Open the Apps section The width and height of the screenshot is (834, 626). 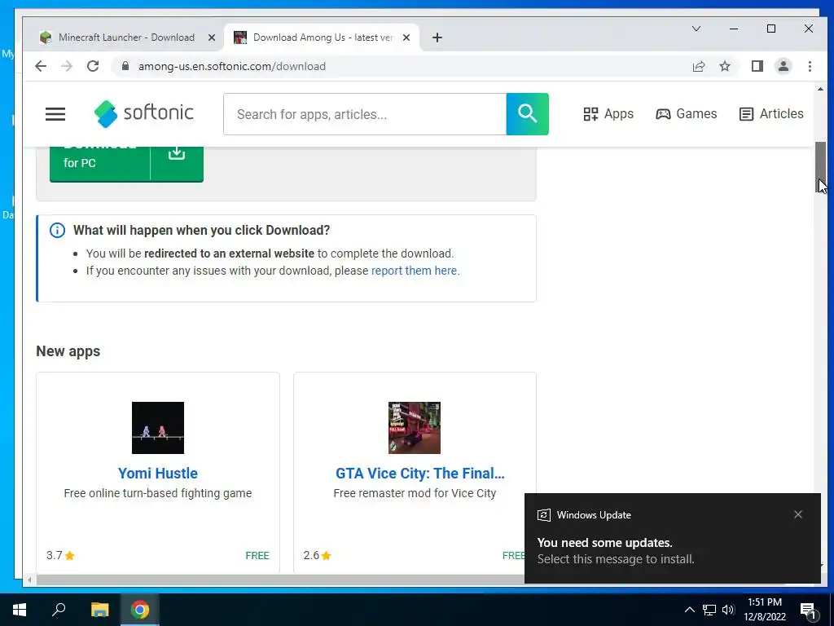[x=608, y=114]
